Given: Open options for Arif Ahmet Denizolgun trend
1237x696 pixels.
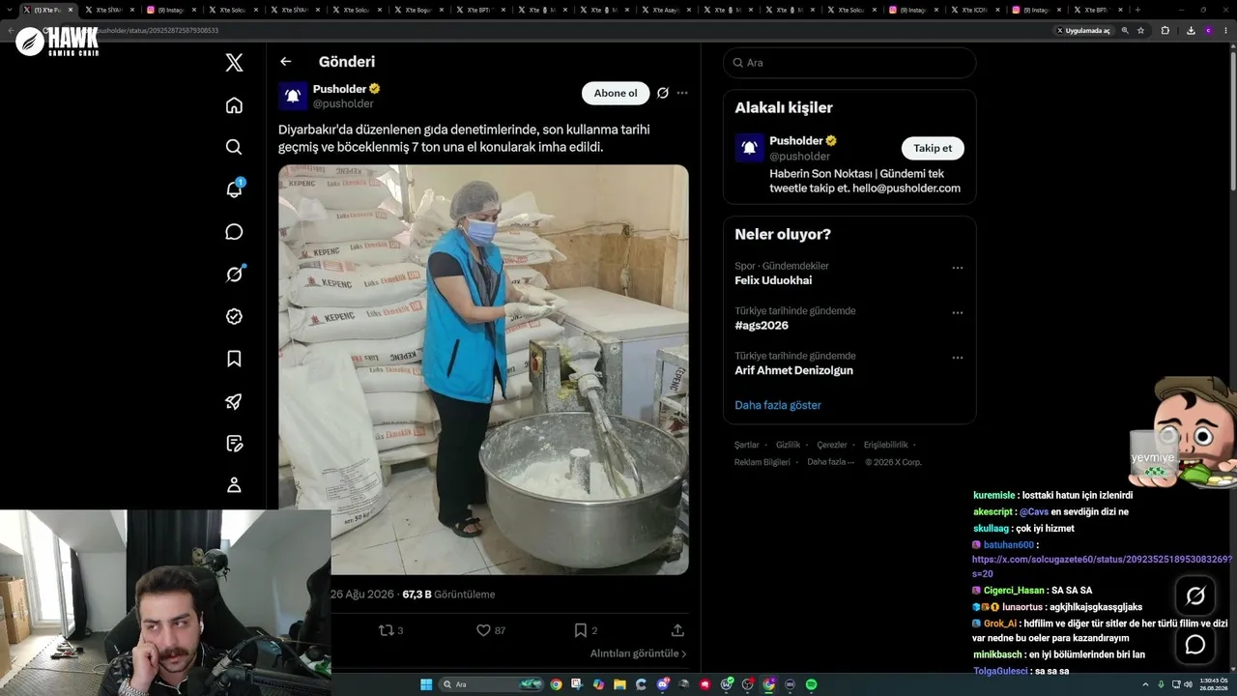Looking at the screenshot, I should [x=958, y=358].
